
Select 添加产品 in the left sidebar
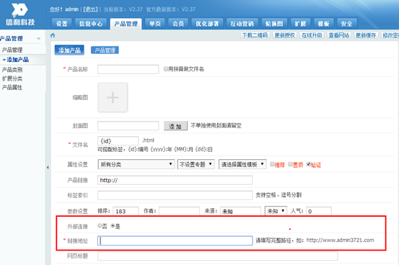tap(17, 60)
